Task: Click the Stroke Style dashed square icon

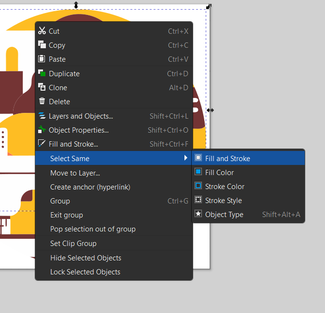Action: tap(198, 200)
